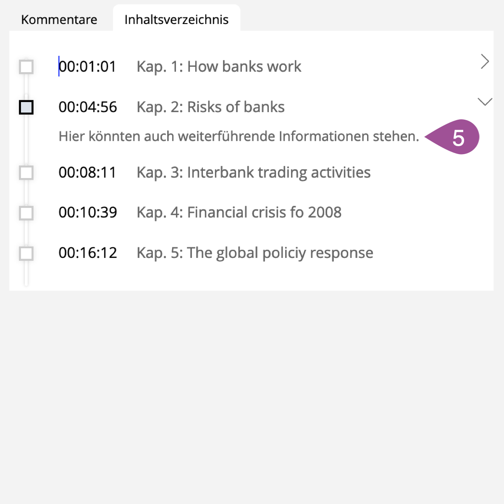
Task: Collapse chapter 2 with down chevron
Action: click(x=485, y=102)
